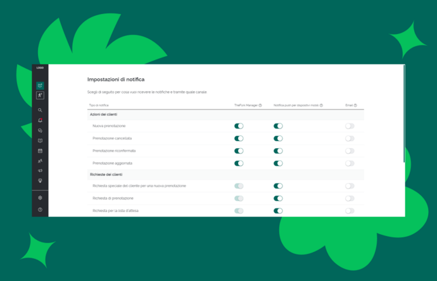Click the people icon in sidebar
Image resolution: width=437 pixels, height=281 pixels.
(40, 161)
